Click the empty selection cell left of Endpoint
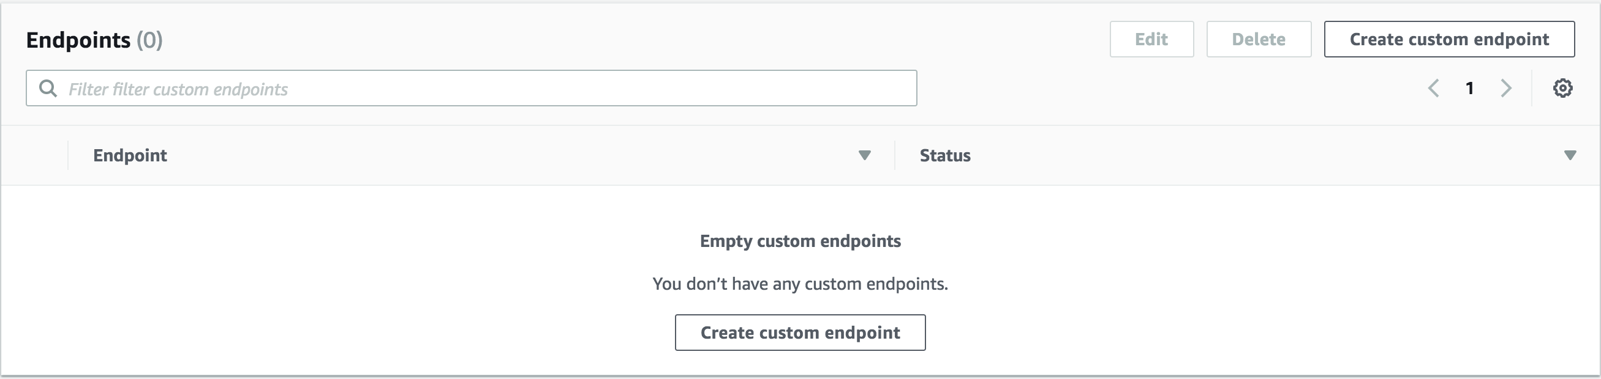The width and height of the screenshot is (1601, 379). (x=35, y=155)
